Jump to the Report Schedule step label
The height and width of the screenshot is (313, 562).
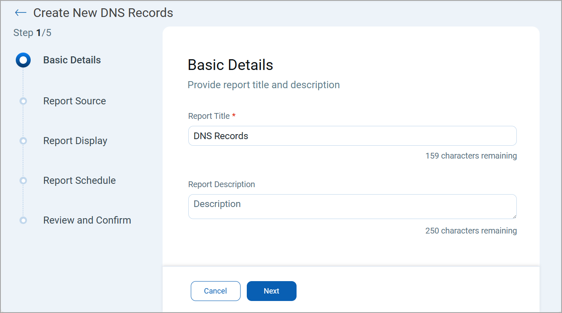coord(79,181)
